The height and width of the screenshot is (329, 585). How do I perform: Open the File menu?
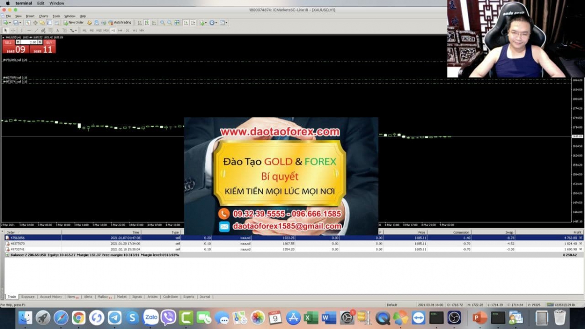8,16
